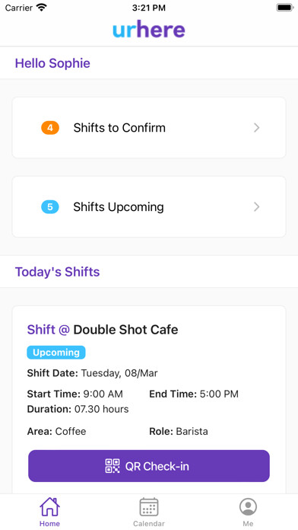Tap the Wi-Fi icon in status bar
Image resolution: width=298 pixels, height=530 pixels.
point(42,8)
